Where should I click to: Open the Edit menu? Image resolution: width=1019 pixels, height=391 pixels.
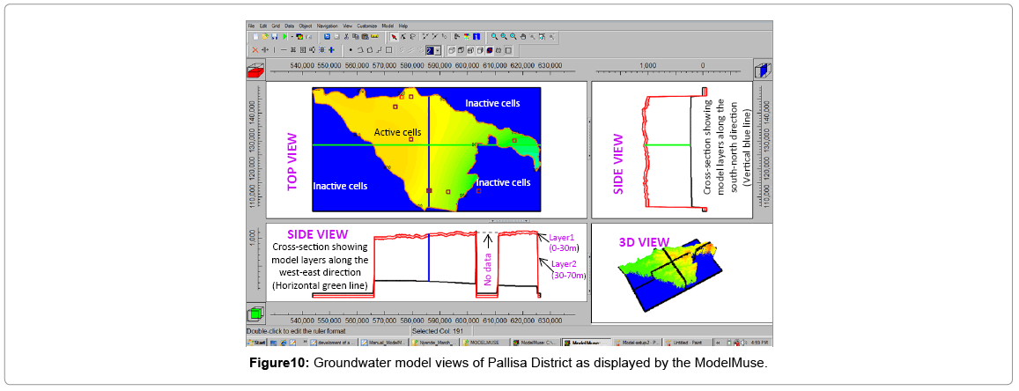click(263, 26)
